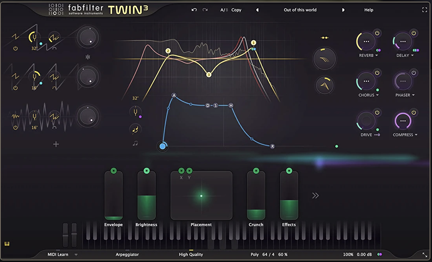Toggle the Reverb power button
The image size is (432, 262).
coord(377,33)
